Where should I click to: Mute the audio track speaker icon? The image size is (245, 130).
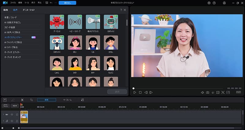(12, 121)
